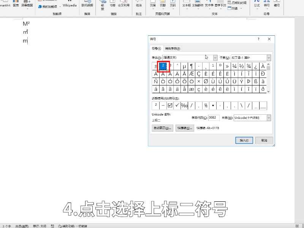Toggle 修订 track changes in status bar

(x=37, y=225)
